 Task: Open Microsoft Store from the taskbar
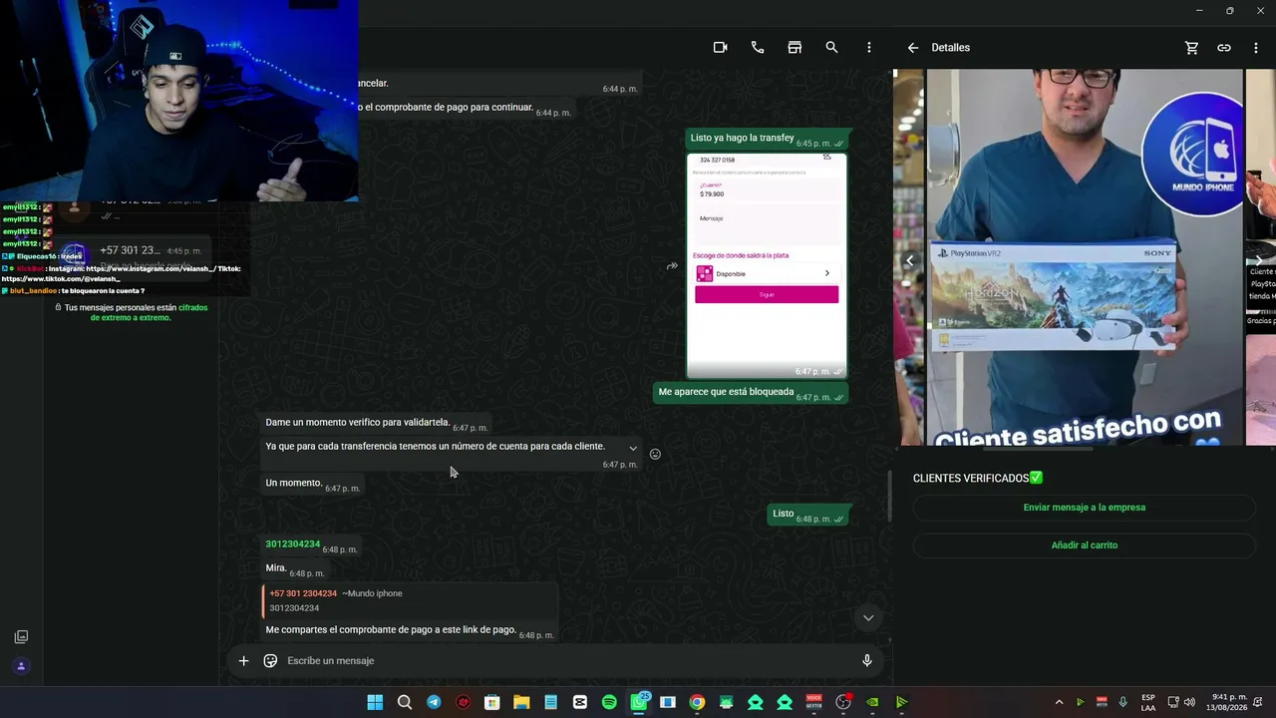[491, 702]
